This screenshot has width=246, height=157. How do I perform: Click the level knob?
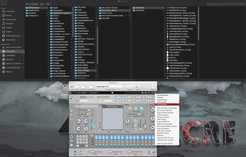pyautogui.click(x=78, y=129)
